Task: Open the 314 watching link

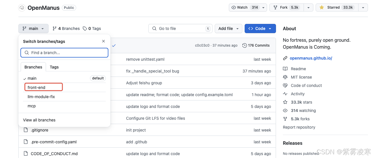Action: tap(303, 111)
